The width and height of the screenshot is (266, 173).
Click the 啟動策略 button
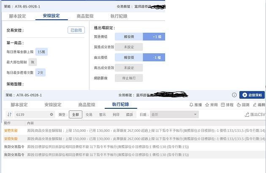[x=252, y=95]
